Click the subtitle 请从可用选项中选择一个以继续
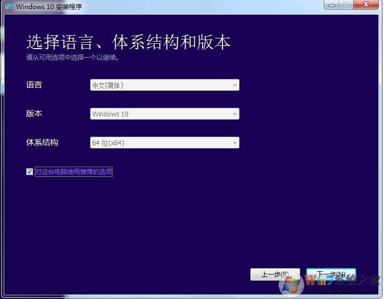The image size is (384, 299). click(x=73, y=57)
